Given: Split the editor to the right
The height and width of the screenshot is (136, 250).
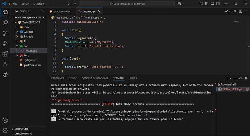Looking at the screenshot, I should coord(241,11).
